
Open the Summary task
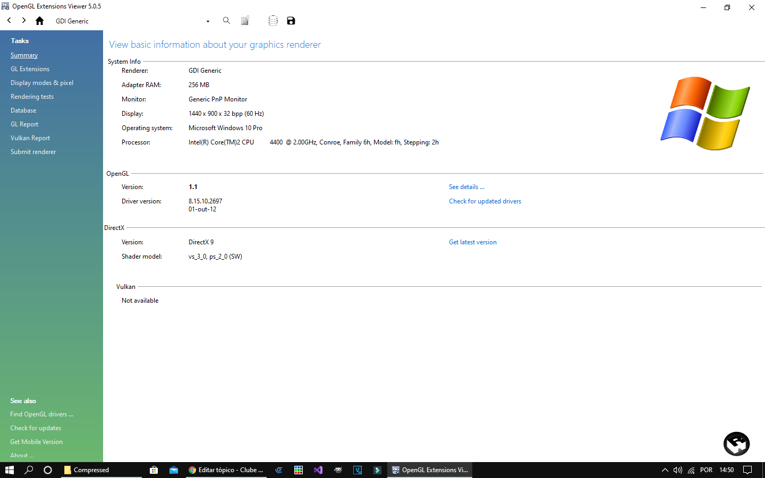(x=24, y=55)
